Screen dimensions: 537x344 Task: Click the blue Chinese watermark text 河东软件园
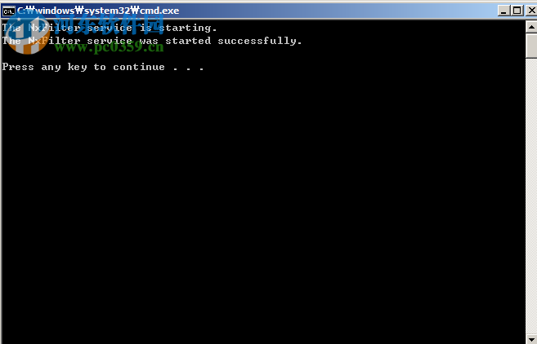coord(109,24)
